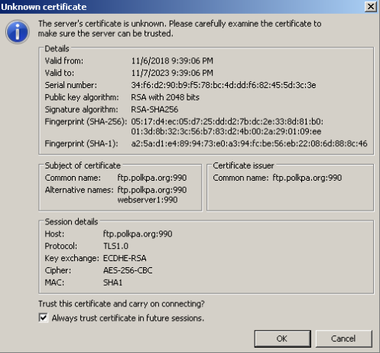
Task: Click the 'Fingerprint (SHA-256):' label
Action: coord(86,122)
